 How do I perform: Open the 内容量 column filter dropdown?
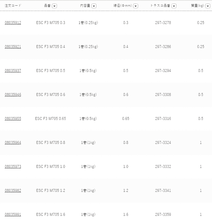pos(94,6)
